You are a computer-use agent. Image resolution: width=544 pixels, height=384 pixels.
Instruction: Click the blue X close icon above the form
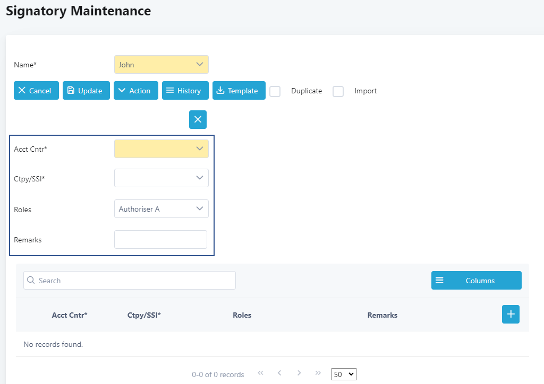click(x=198, y=119)
